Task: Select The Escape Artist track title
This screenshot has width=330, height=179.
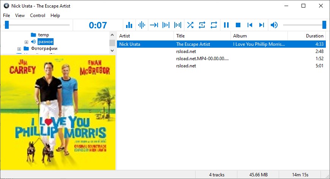Action: [x=193, y=44]
